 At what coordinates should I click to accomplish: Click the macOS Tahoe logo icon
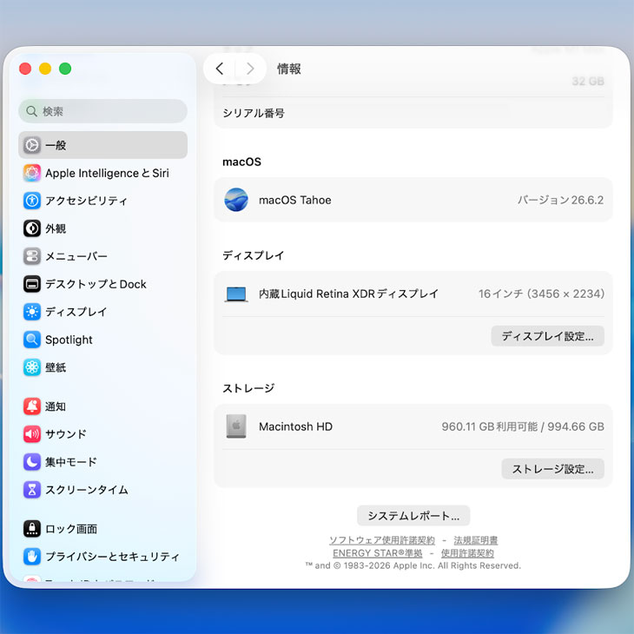coord(236,200)
